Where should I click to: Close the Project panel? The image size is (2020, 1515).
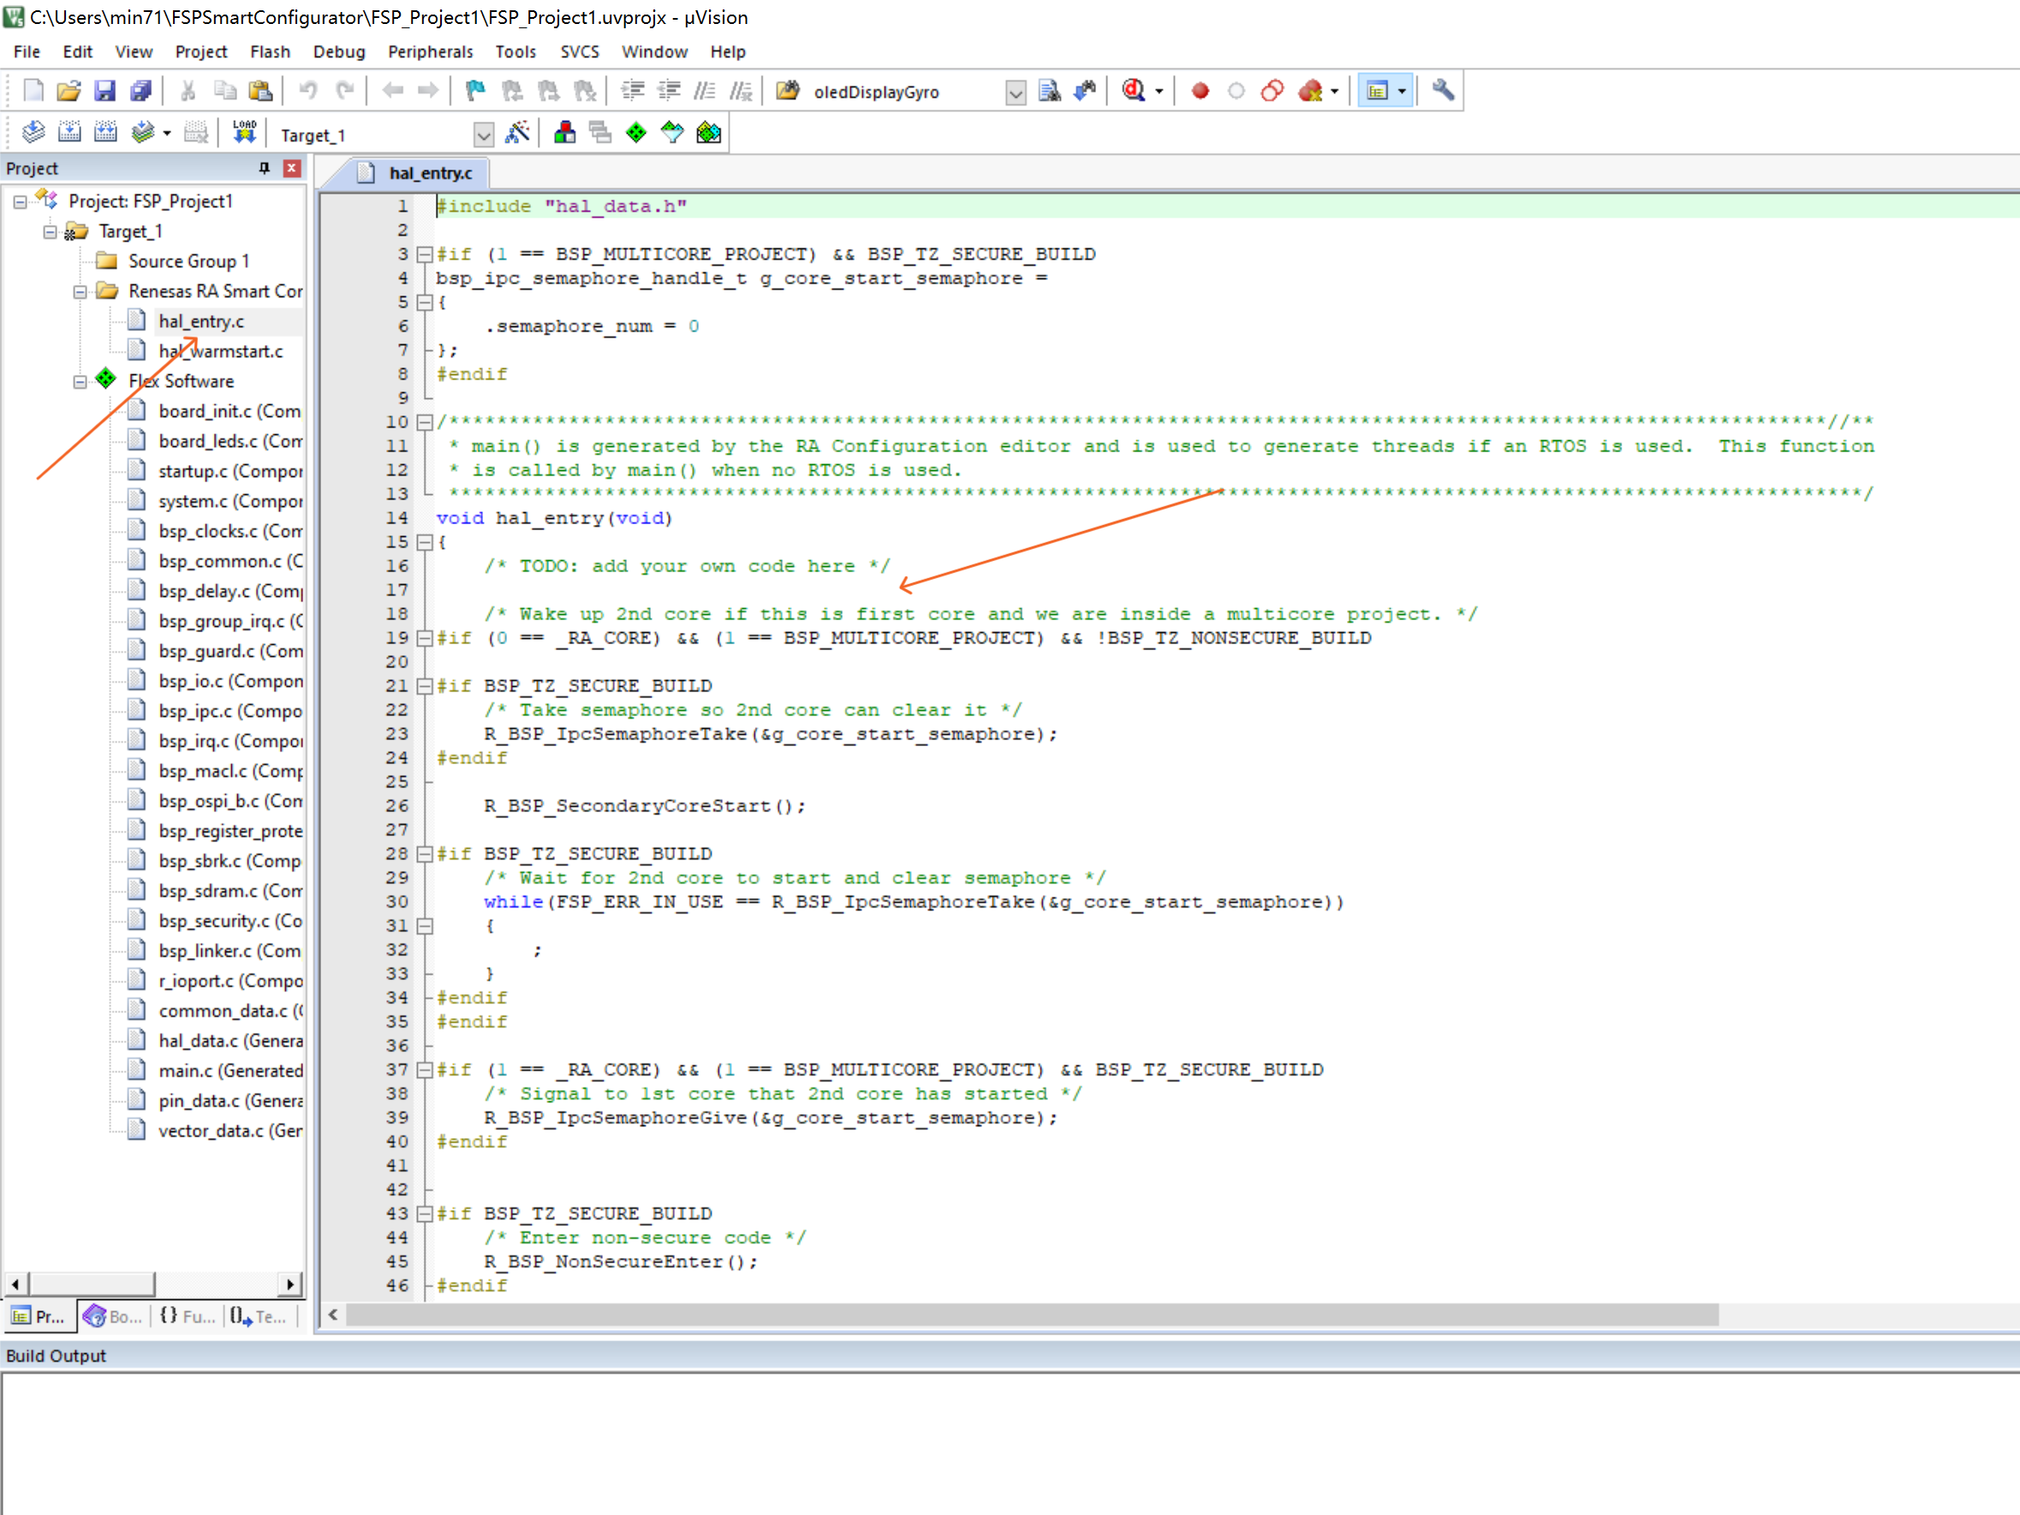[292, 168]
